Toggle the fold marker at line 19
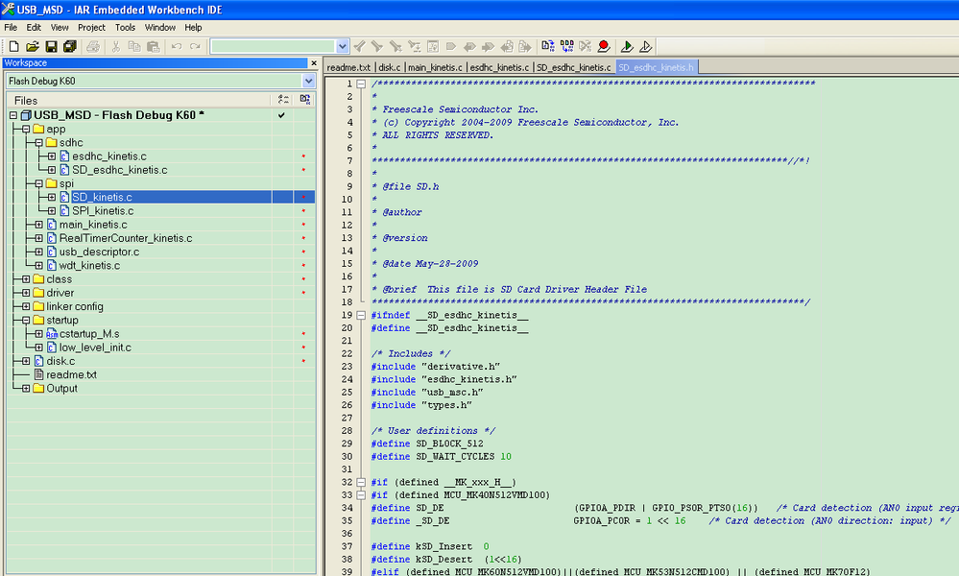Image resolution: width=959 pixels, height=576 pixels. coord(361,315)
